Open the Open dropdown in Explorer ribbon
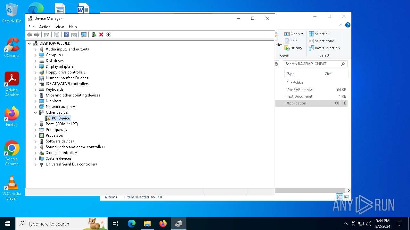 tap(294, 34)
